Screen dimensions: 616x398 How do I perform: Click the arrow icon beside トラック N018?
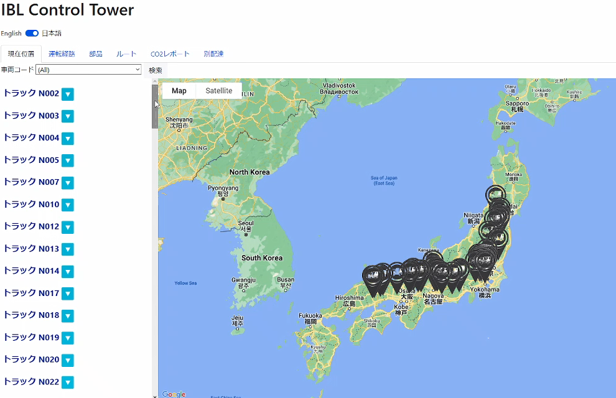pyautogui.click(x=68, y=316)
